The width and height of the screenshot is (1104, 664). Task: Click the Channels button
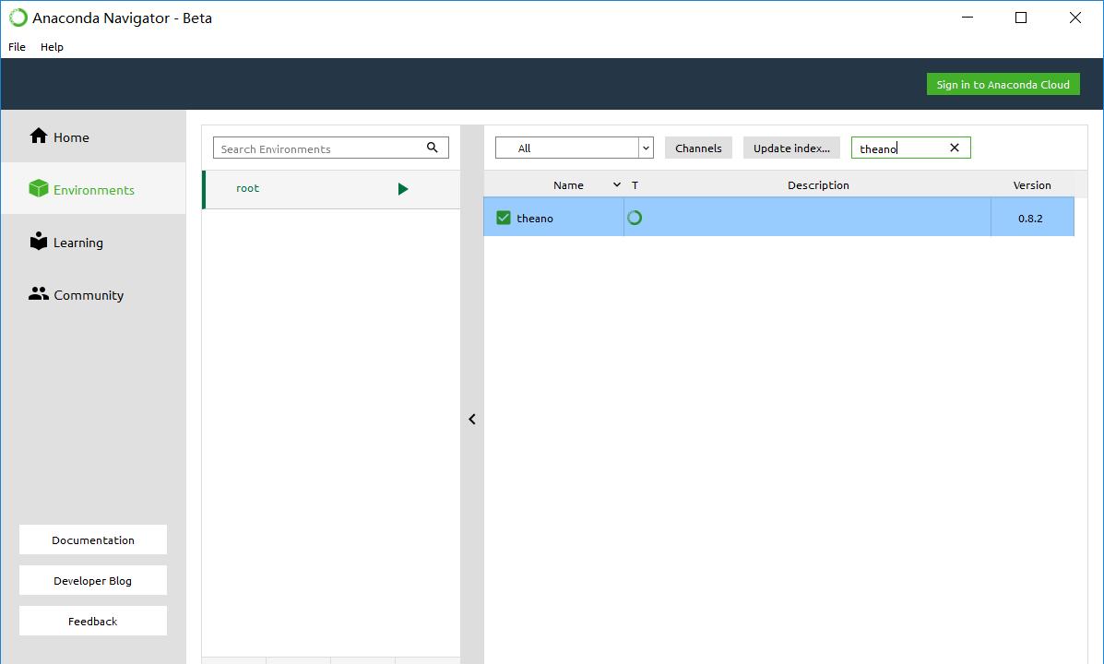698,148
